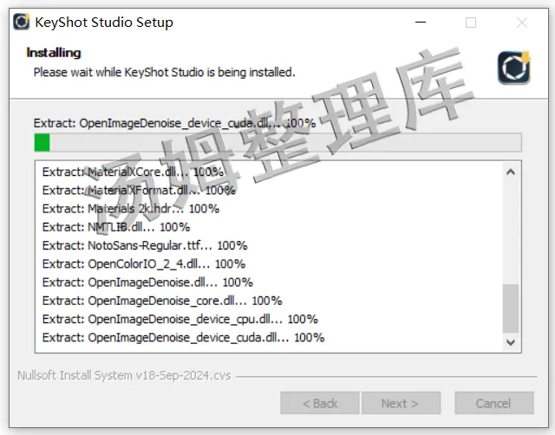Viewport: 555px width, 435px height.
Task: Click the Back button
Action: pos(320,403)
